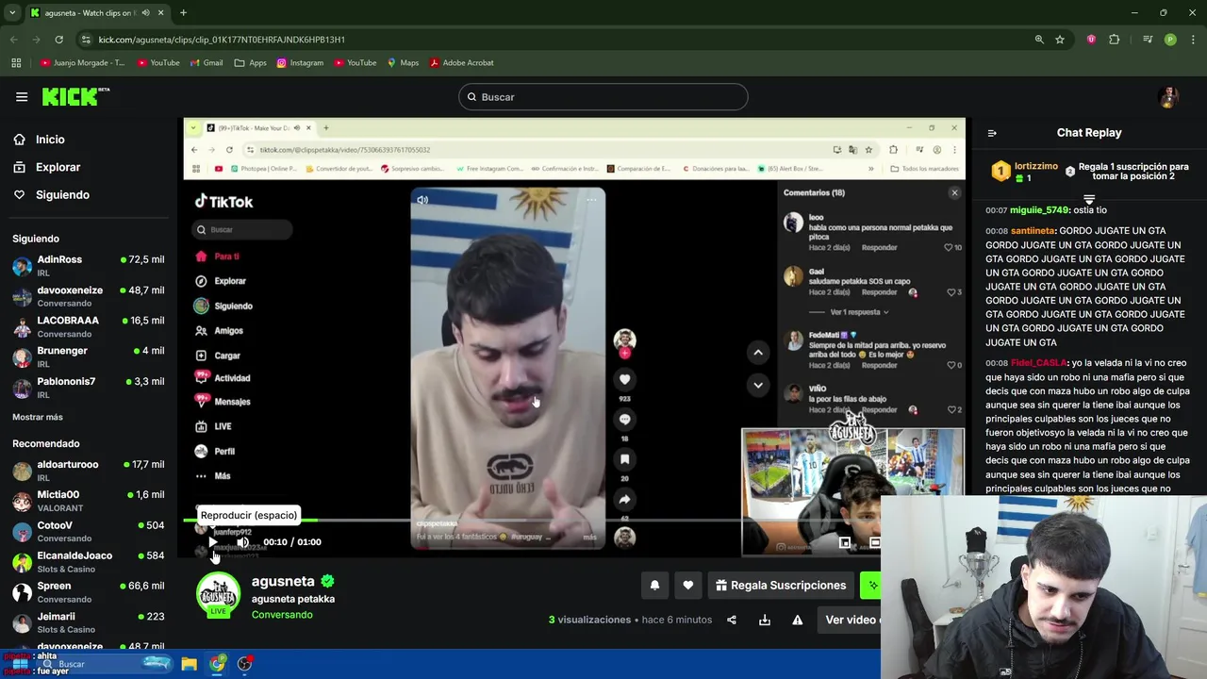The width and height of the screenshot is (1207, 679).
Task: Collapse the Chat Replay panel
Action: click(992, 133)
